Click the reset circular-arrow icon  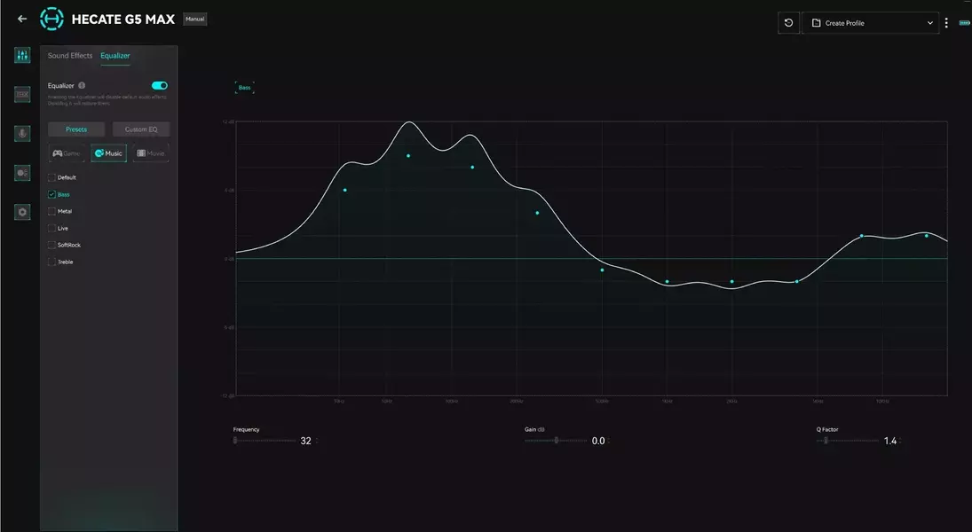tap(788, 23)
